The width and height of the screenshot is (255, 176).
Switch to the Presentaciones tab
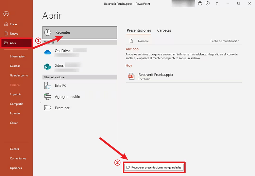pos(139,30)
